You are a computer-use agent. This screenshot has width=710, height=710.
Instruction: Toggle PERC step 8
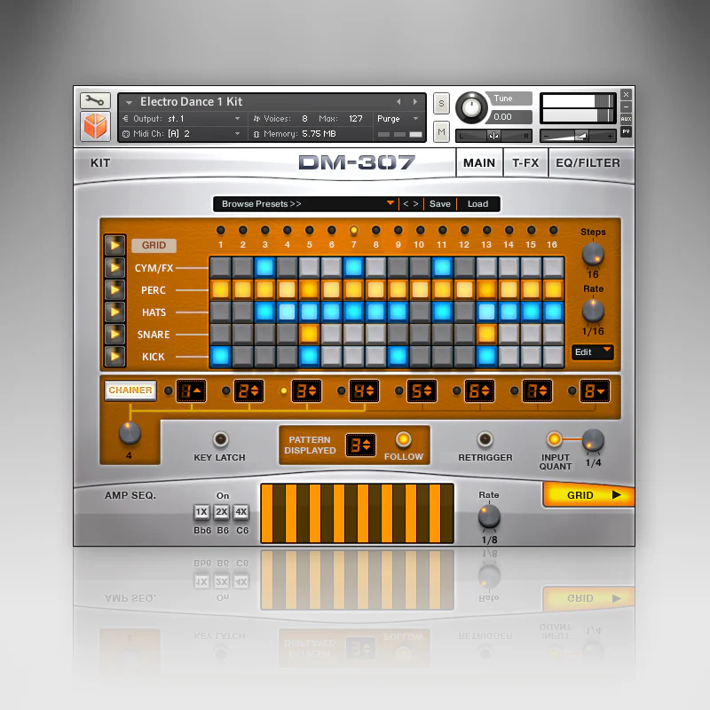375,290
